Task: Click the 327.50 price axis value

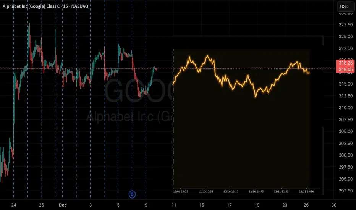Action: click(x=346, y=25)
